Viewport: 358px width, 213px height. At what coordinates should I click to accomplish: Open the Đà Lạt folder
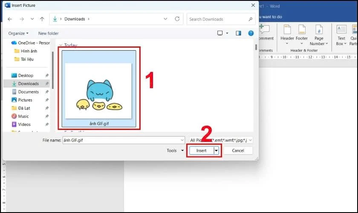[21, 108]
